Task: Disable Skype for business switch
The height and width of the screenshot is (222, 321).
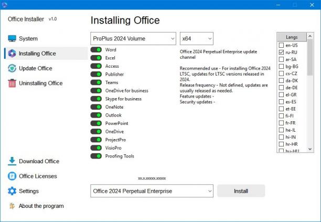Action: (96, 99)
